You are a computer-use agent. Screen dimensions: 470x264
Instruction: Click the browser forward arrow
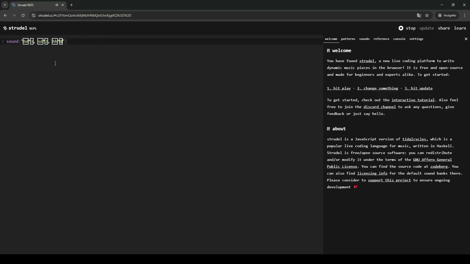point(14,15)
